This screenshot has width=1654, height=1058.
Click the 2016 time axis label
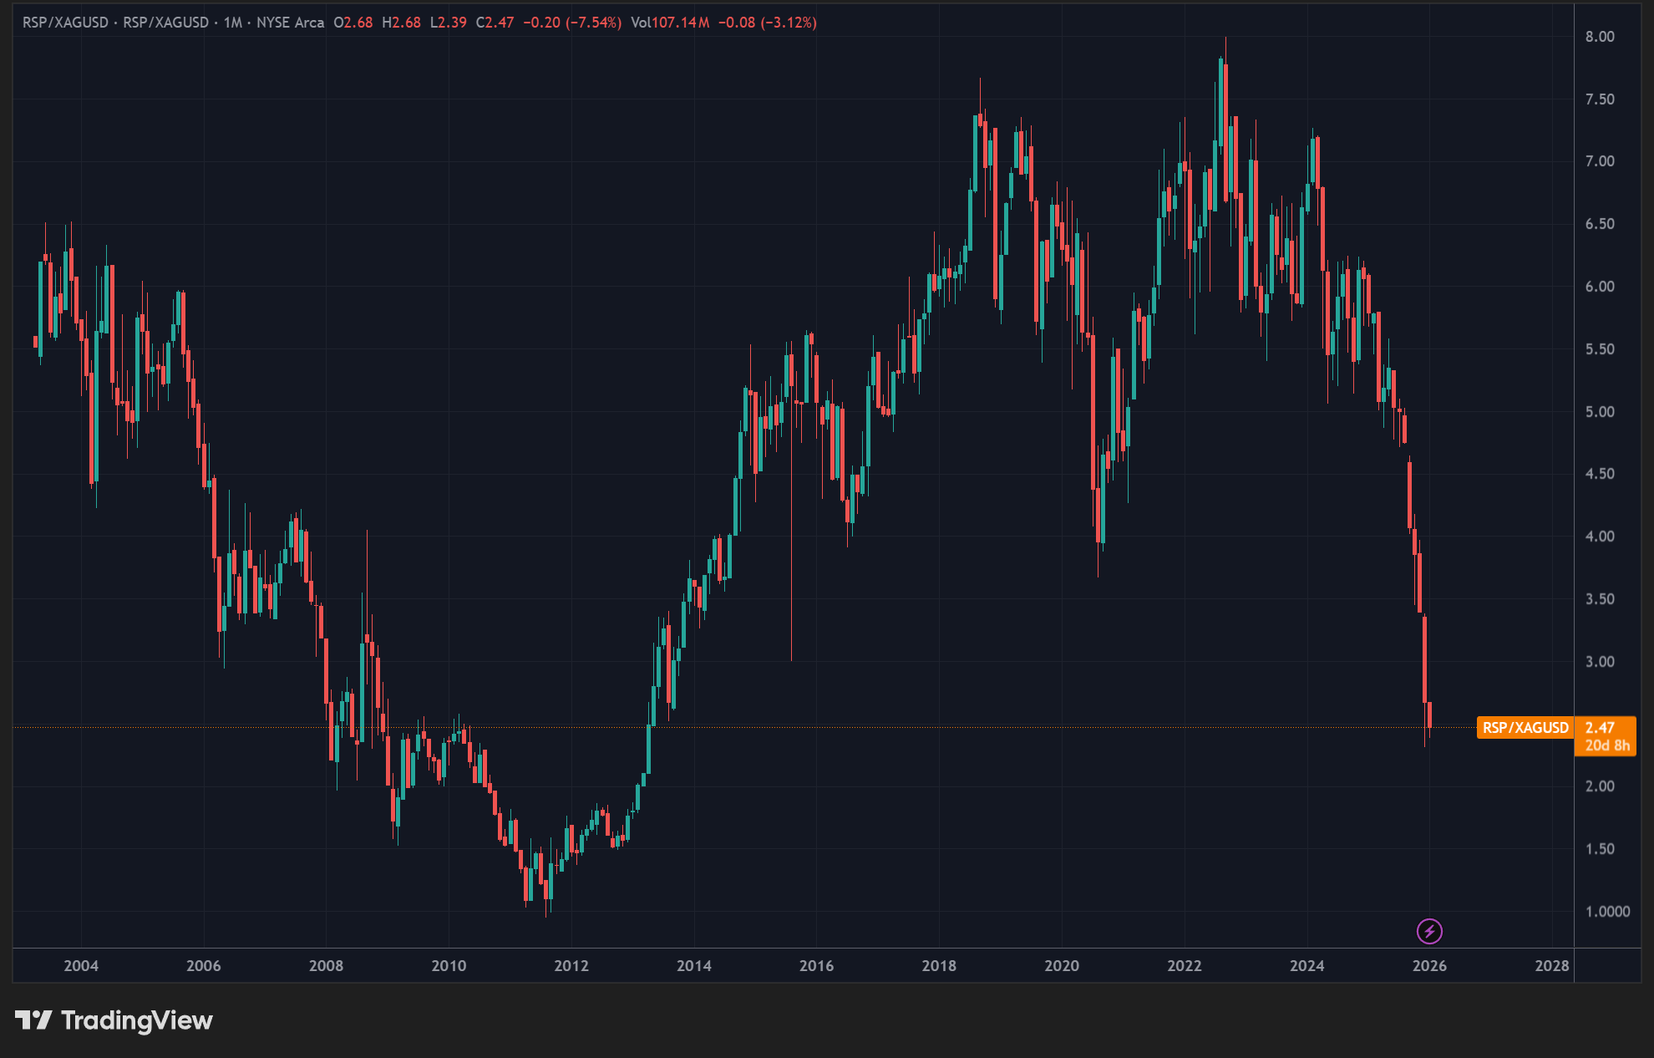[x=816, y=966]
